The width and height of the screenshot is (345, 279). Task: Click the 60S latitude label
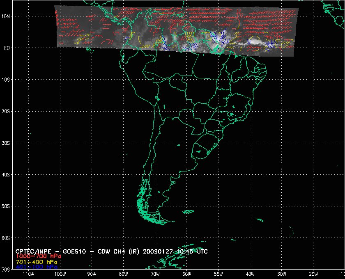tap(6, 238)
